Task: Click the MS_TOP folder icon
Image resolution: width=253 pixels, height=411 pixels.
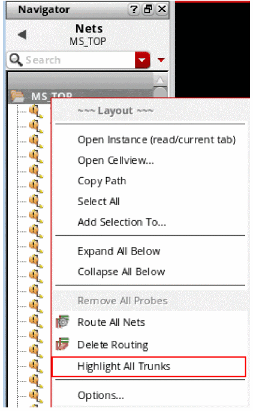Action: click(17, 96)
